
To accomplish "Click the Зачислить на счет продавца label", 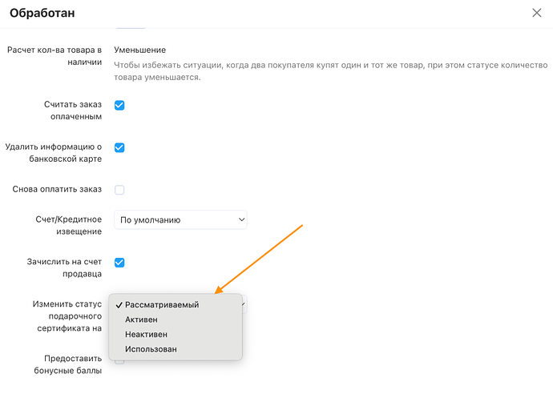I will pyautogui.click(x=65, y=267).
